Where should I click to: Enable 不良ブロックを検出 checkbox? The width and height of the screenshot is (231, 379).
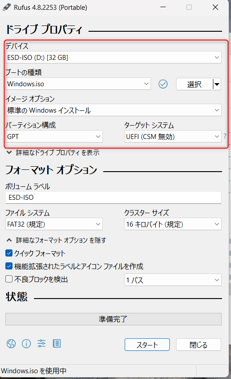[9, 279]
